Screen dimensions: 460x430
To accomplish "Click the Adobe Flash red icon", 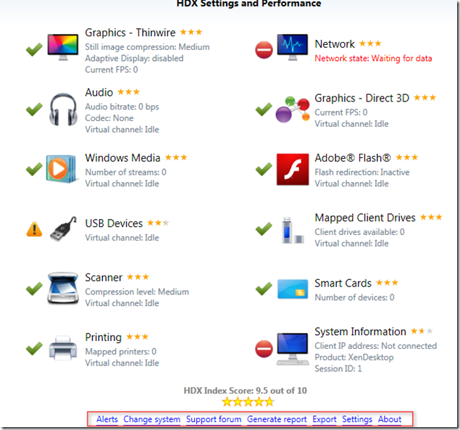I will pyautogui.click(x=293, y=169).
